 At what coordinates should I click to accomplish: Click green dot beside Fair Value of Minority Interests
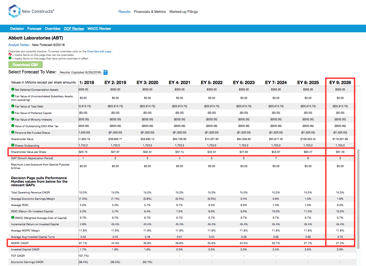[x=13, y=119]
